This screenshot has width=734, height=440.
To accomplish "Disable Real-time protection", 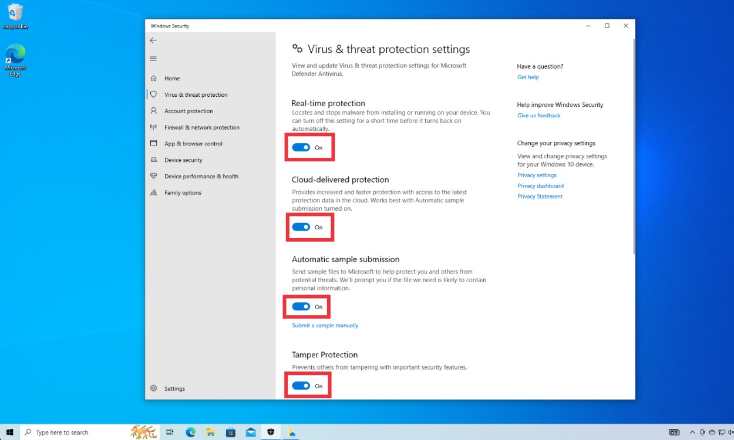I will (x=302, y=148).
